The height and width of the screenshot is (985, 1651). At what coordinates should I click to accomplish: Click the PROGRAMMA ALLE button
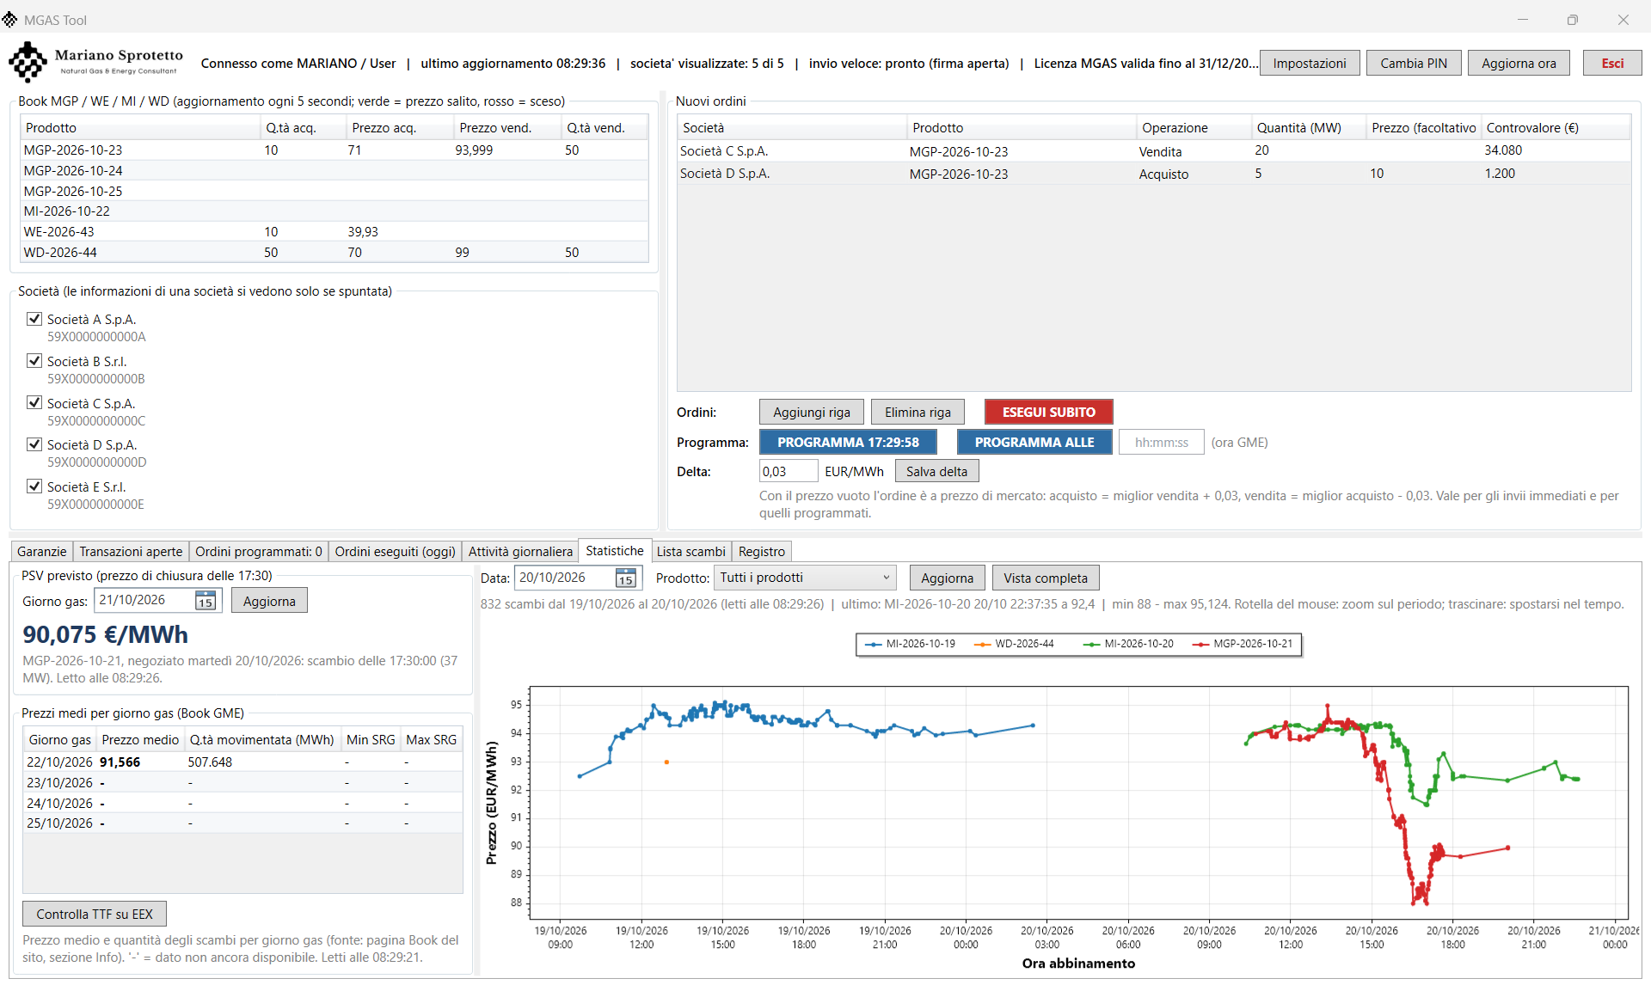click(1034, 443)
